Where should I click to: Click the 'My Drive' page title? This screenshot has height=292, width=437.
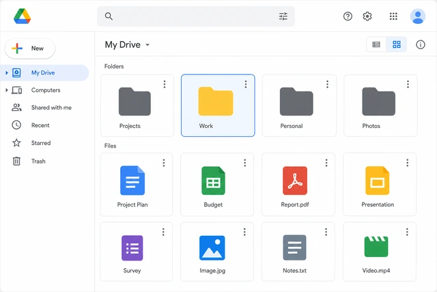pyautogui.click(x=123, y=44)
